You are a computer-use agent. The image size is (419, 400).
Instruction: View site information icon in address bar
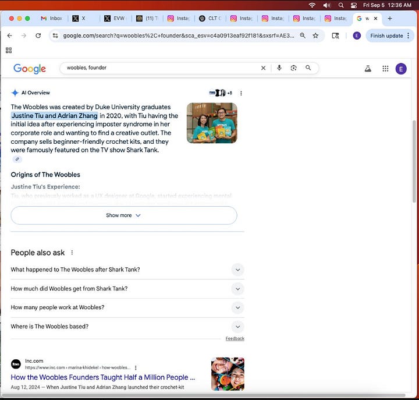click(x=55, y=36)
